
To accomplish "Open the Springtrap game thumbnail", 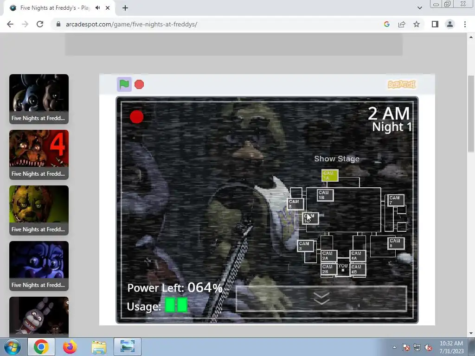I will 39,210.
